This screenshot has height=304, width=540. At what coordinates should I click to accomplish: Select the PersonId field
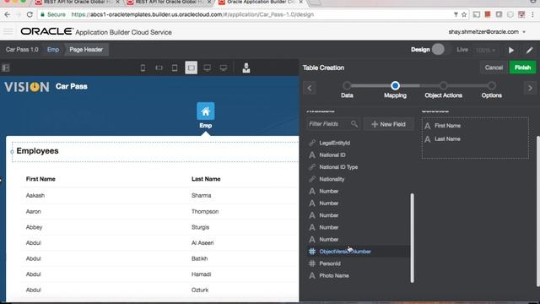[x=330, y=263]
